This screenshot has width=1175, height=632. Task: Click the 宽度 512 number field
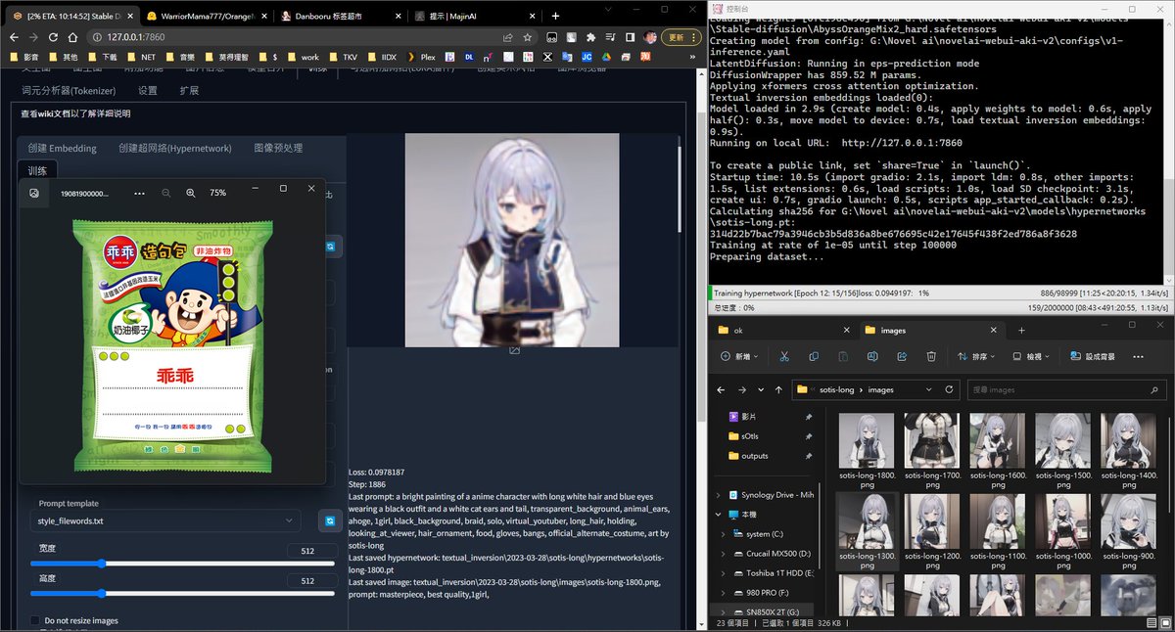pyautogui.click(x=313, y=551)
